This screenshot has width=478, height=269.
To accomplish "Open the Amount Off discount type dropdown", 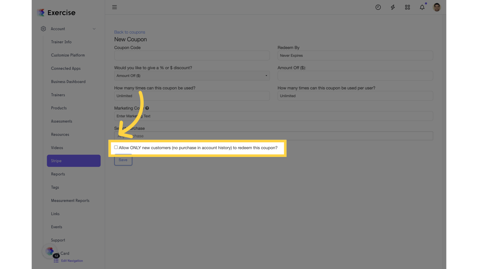I will coord(192,76).
